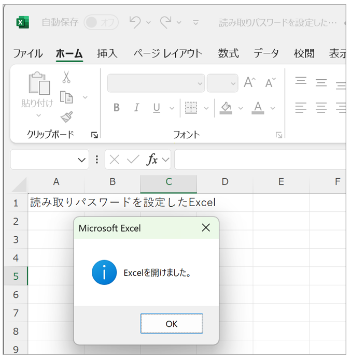Image resolution: width=351 pixels, height=359 pixels.
Task: Open the Redo history dropdown arrow
Action: [x=179, y=22]
